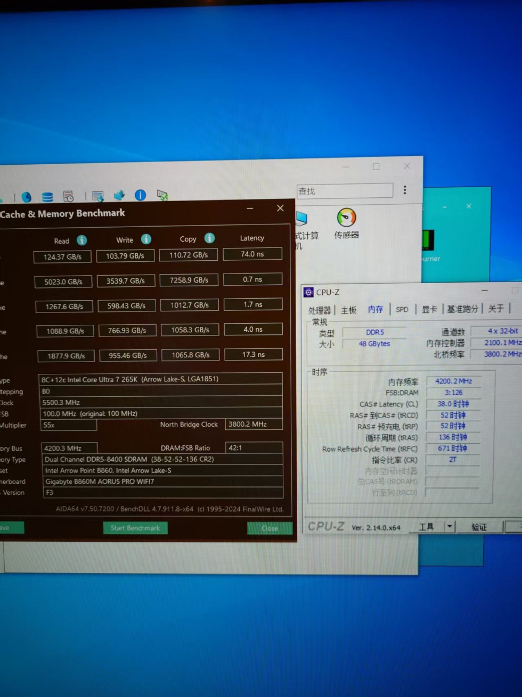Viewport: 522px width, 697px height.
Task: Click the Gigabyte B860M AORUS PRO WIFI7 field
Action: [x=162, y=482]
